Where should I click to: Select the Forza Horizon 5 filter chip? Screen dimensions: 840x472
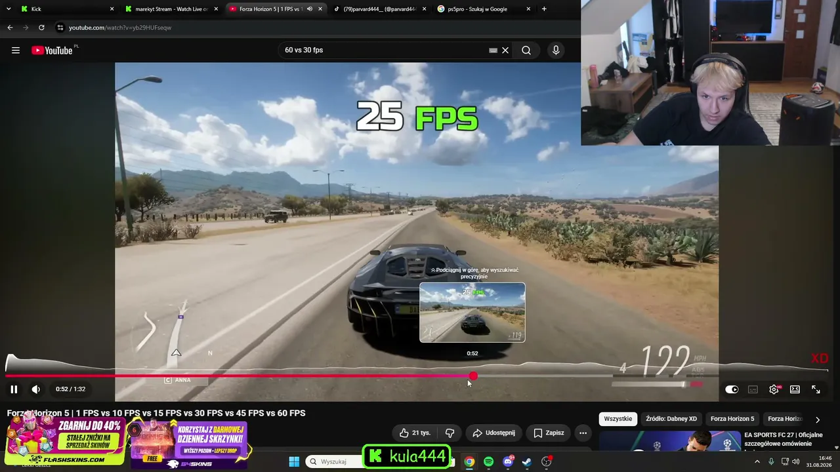pos(732,419)
